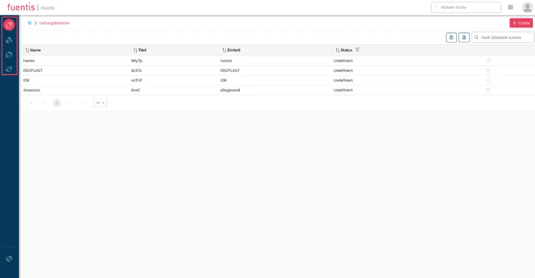535x278 pixels.
Task: Click the IDK name cell
Action: pos(26,81)
